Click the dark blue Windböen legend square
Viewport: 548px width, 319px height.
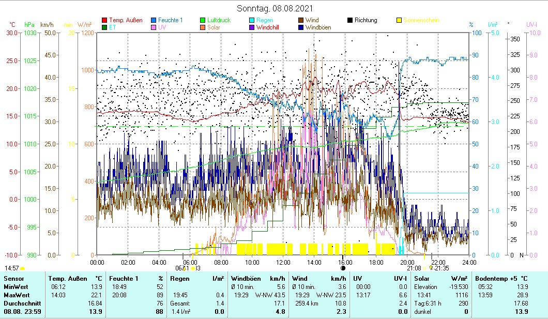(x=301, y=27)
